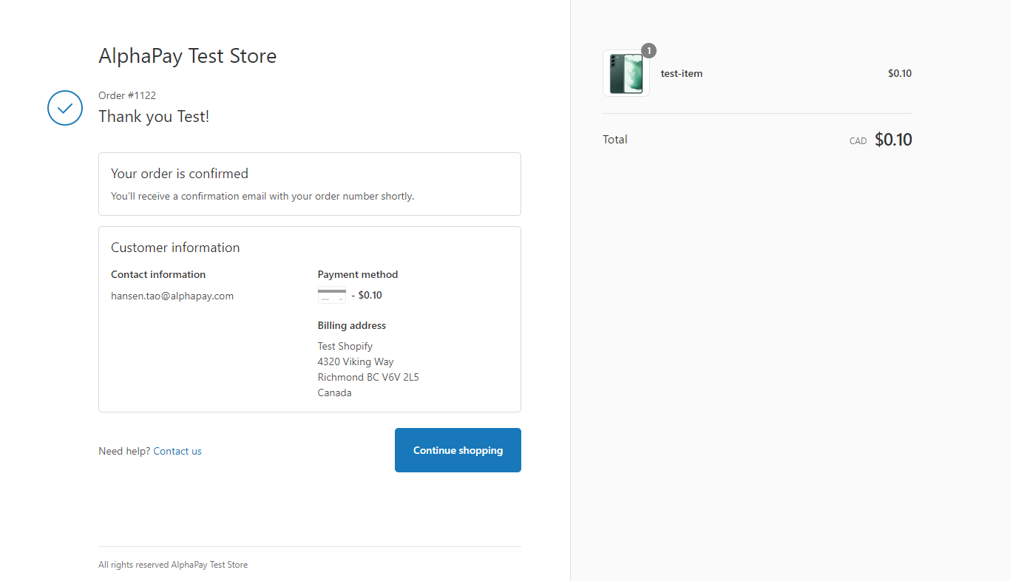Viewport: 1010px width, 581px height.
Task: Click the Payment method label
Action: tap(358, 274)
